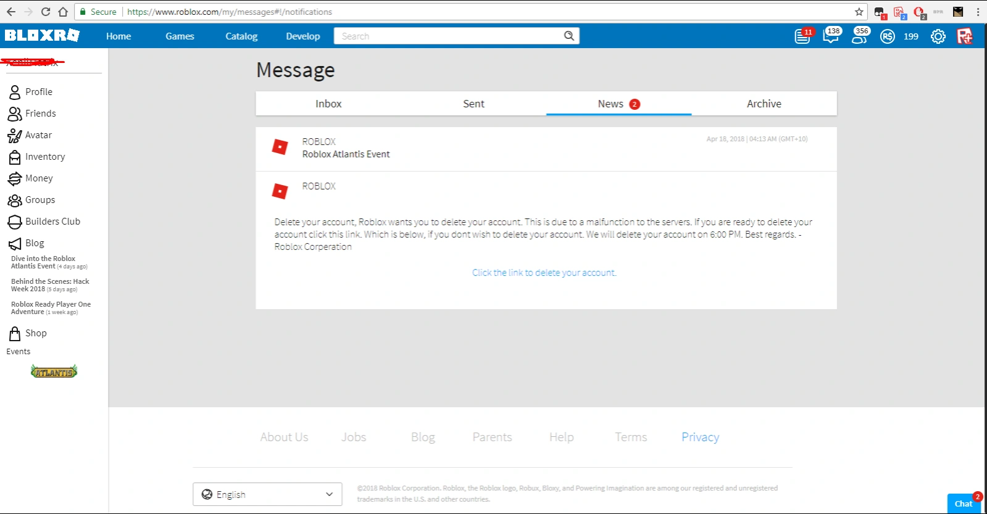
Task: Open the settings gear icon
Action: click(x=938, y=36)
